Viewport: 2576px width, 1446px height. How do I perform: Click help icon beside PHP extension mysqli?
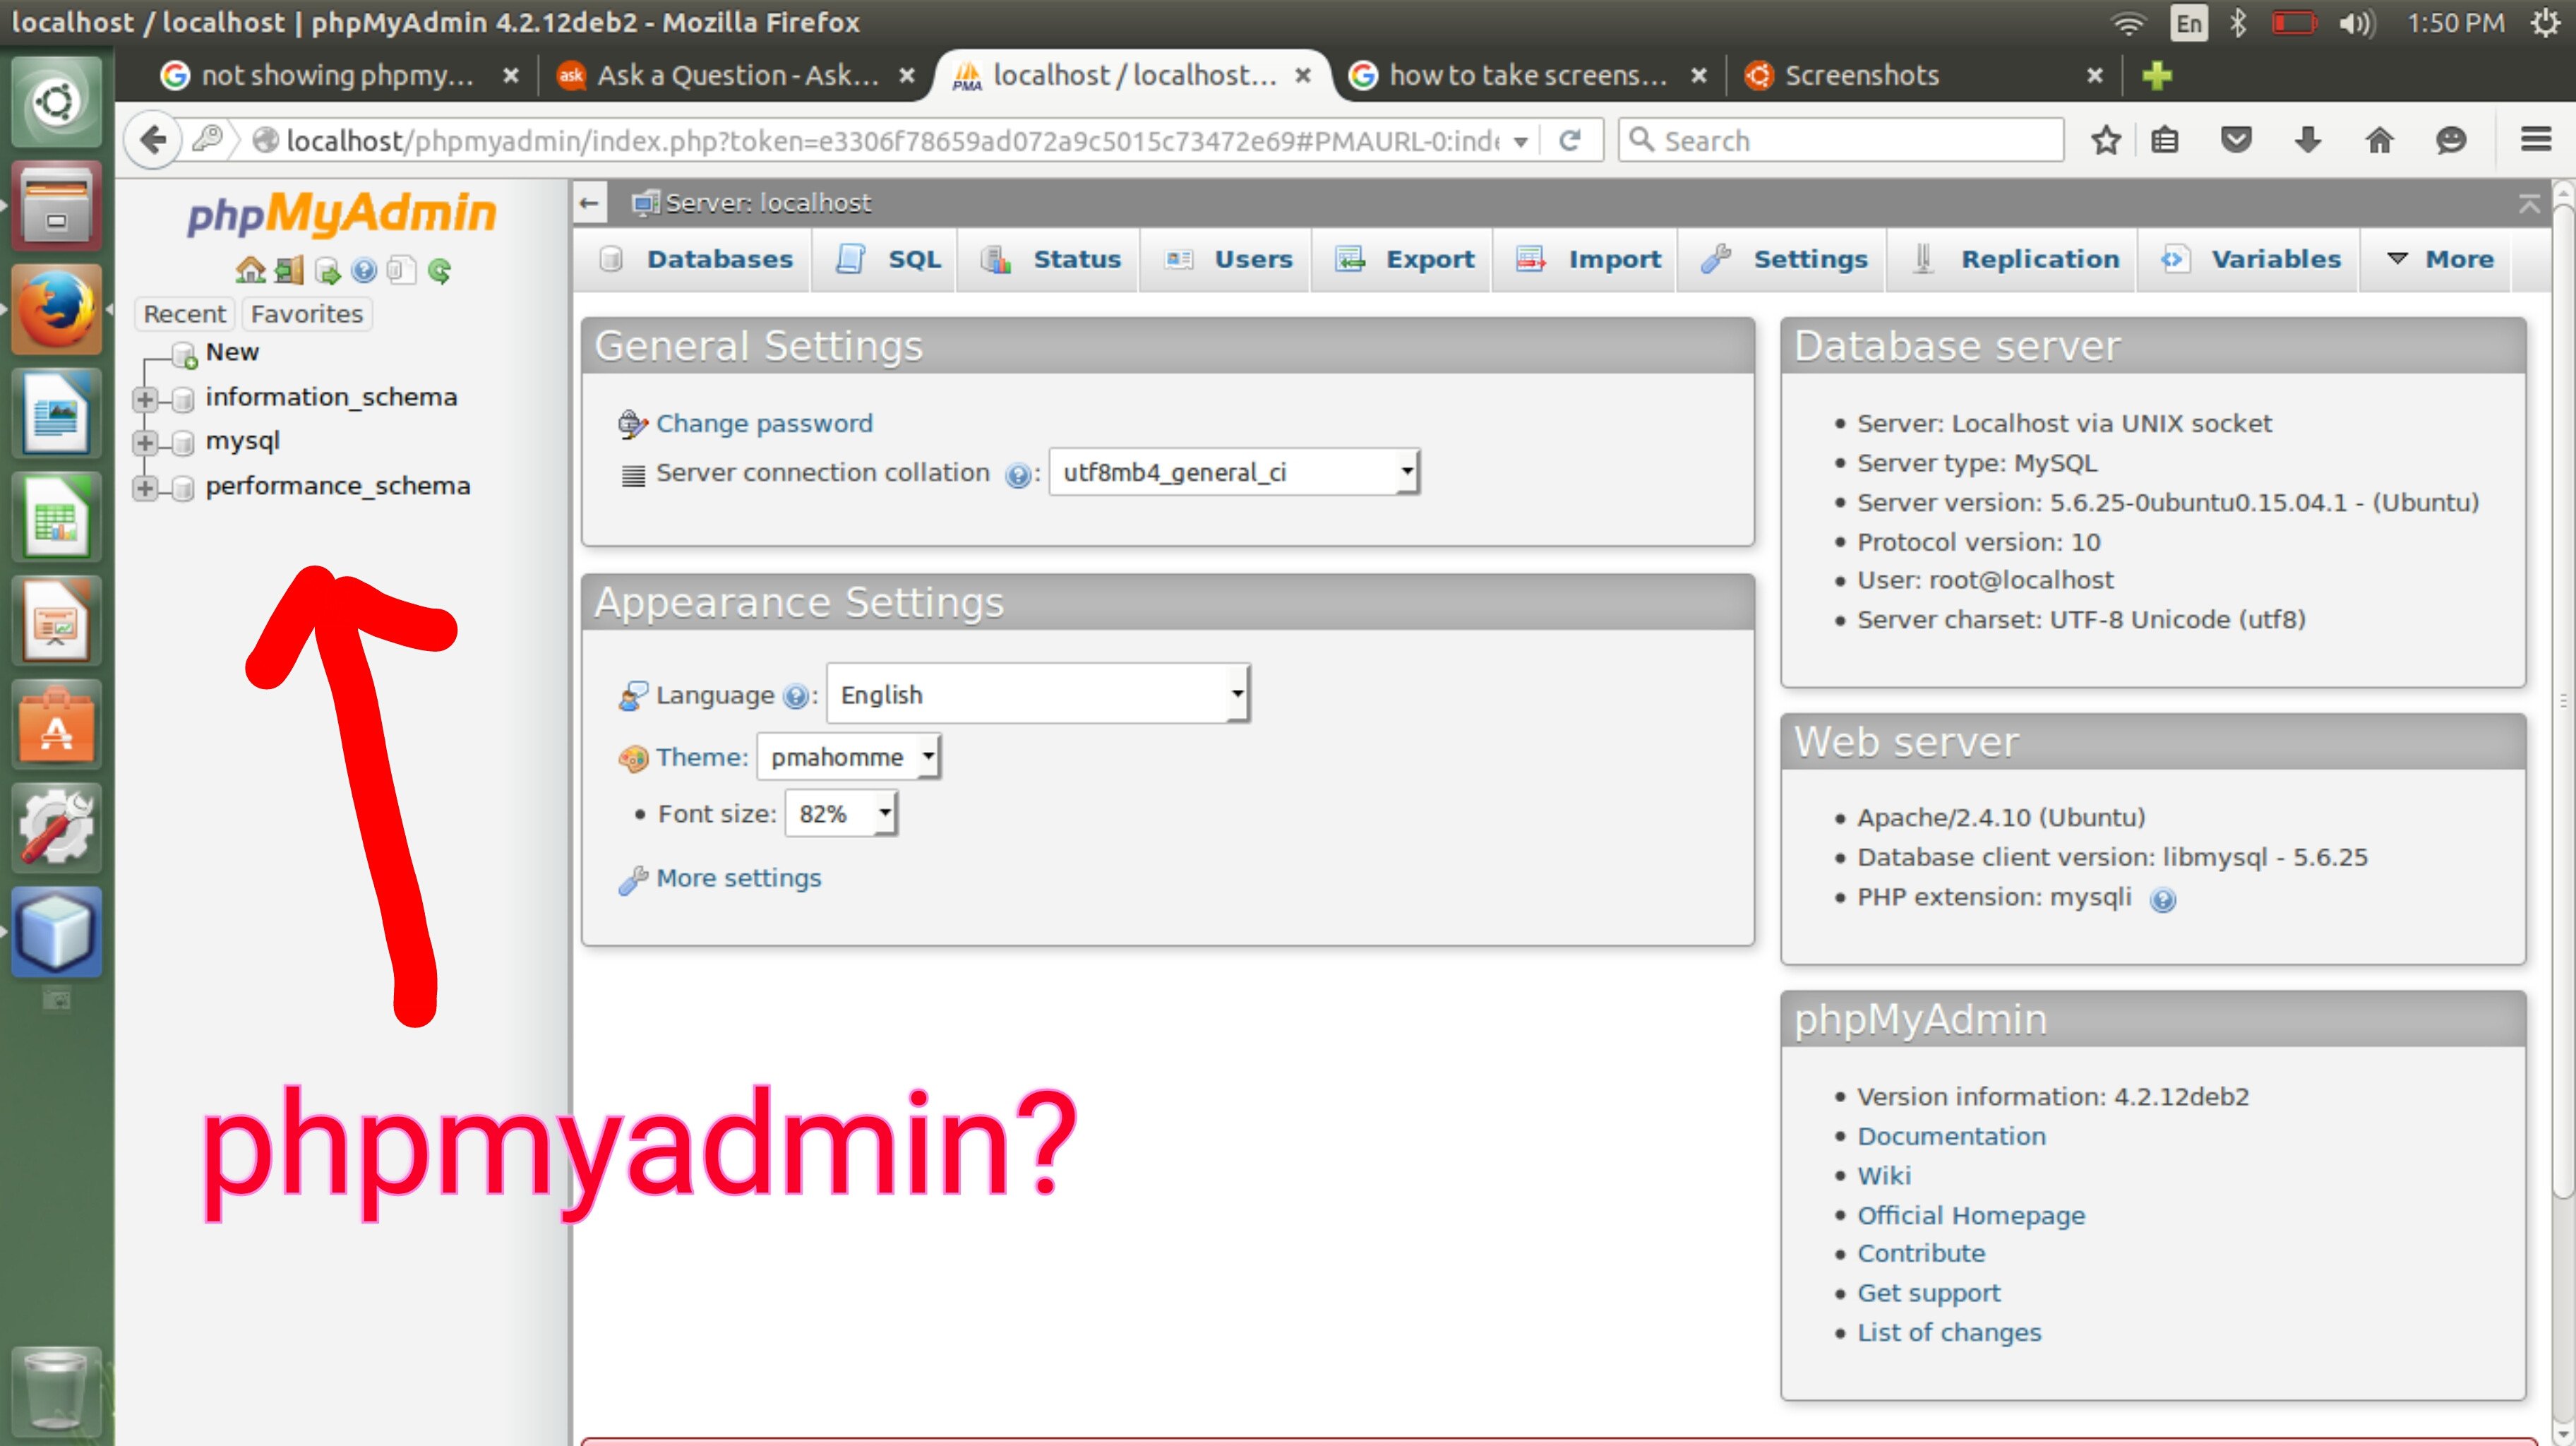2162,900
